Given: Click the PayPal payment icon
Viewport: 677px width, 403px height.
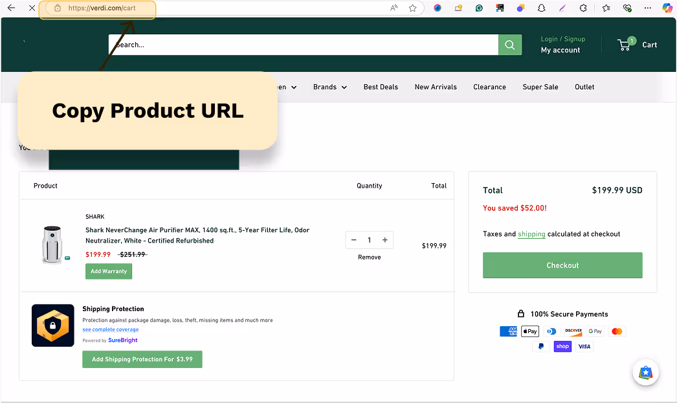Looking at the screenshot, I should point(541,347).
